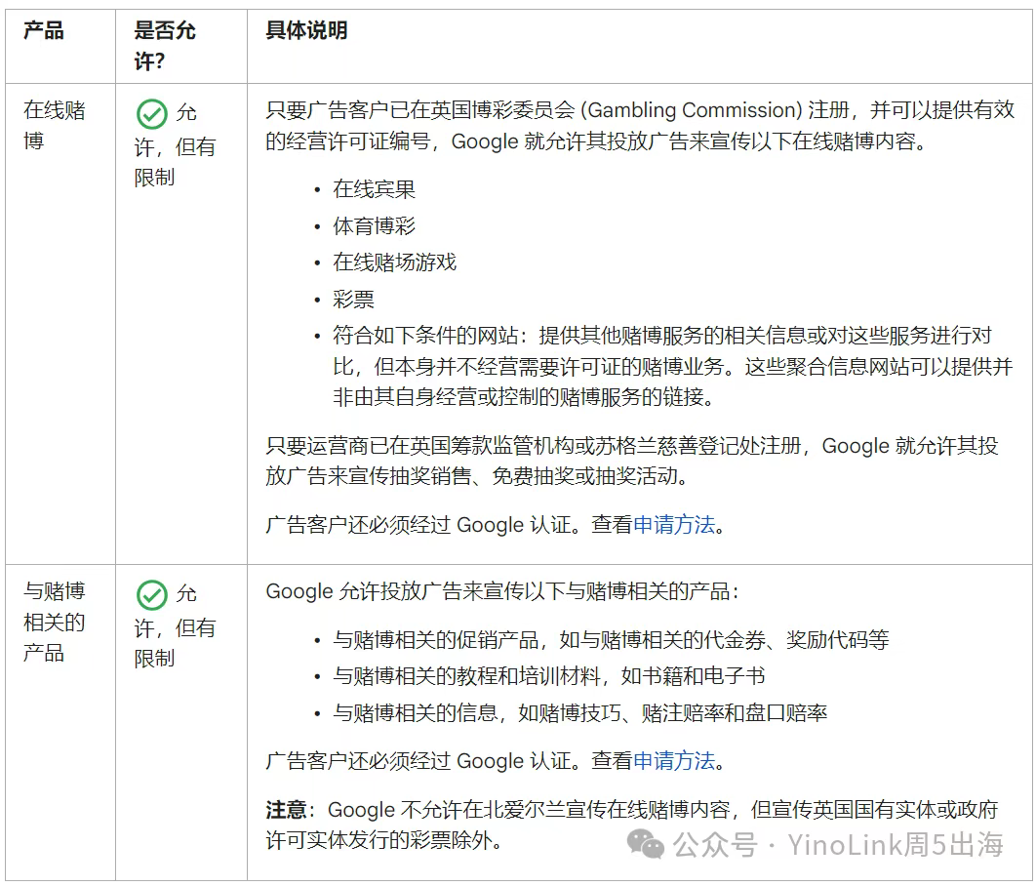
Task: Click green checkmark icon in 与赌博相关的产品 row
Action: point(152,595)
